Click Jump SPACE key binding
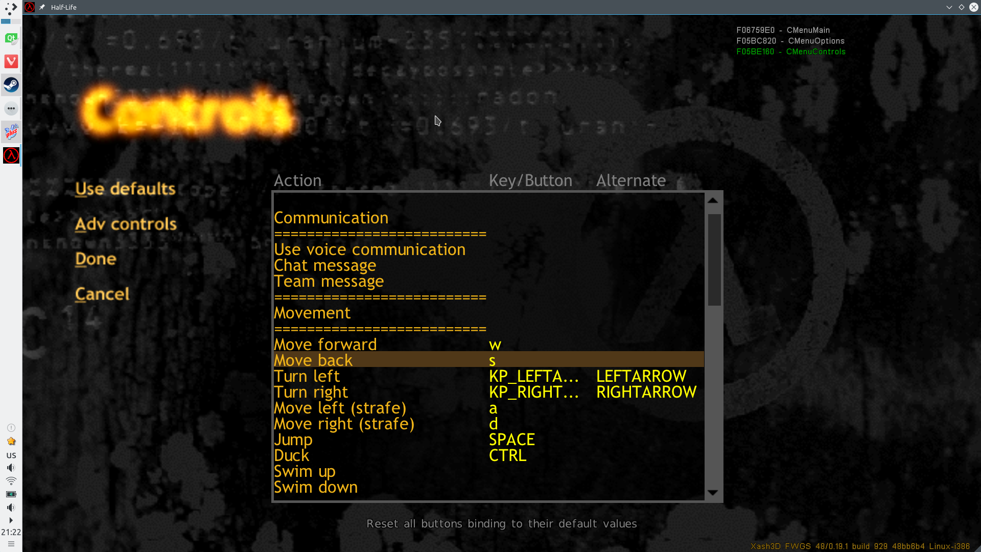Viewport: 981px width, 552px height. click(x=512, y=440)
